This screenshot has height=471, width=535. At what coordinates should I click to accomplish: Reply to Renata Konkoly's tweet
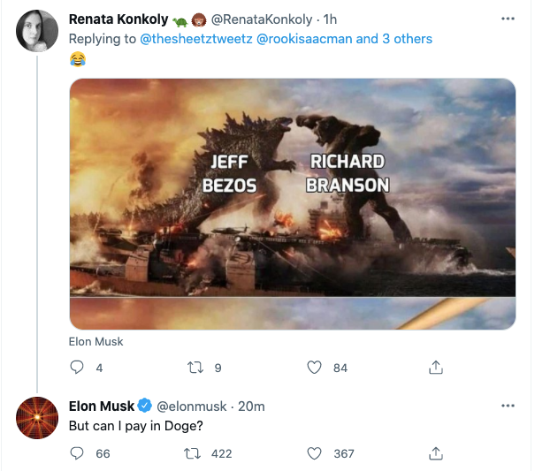(x=77, y=368)
